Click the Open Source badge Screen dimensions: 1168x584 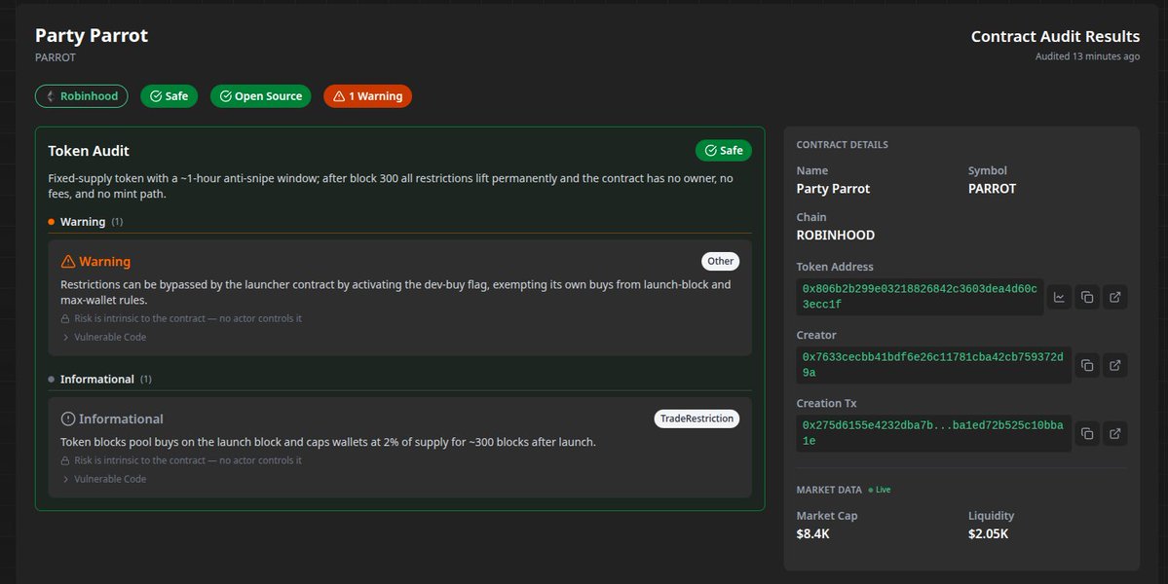pos(261,96)
